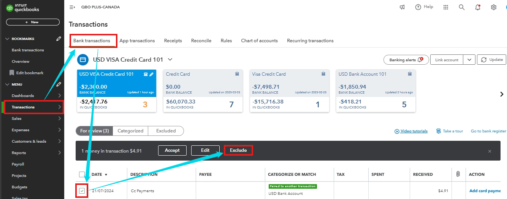
Task: Select For review (3) tab
Action: tap(94, 131)
